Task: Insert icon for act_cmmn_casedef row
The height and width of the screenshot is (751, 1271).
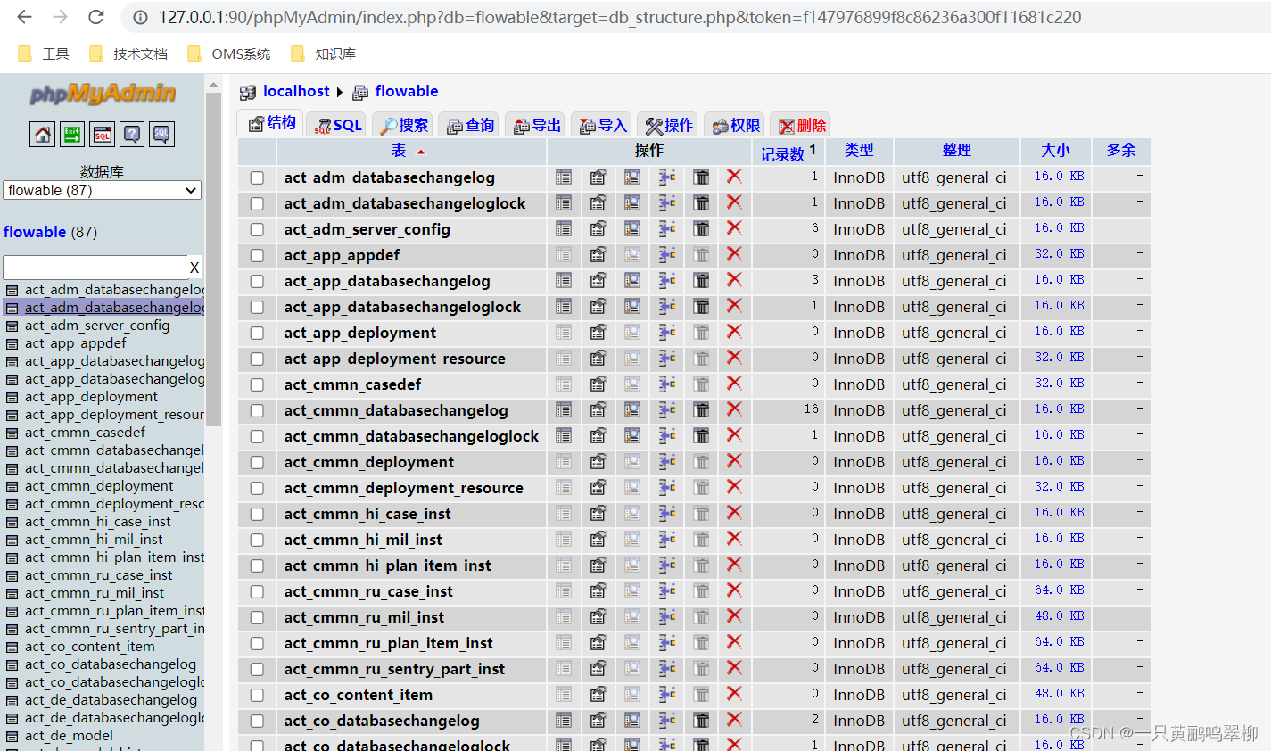Action: (667, 384)
